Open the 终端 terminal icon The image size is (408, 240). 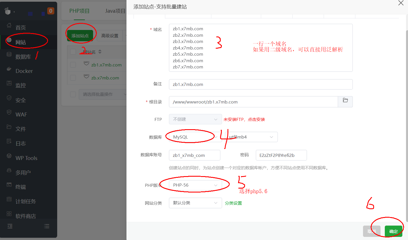9,185
